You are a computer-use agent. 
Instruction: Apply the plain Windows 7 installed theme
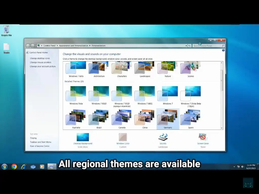168,95
